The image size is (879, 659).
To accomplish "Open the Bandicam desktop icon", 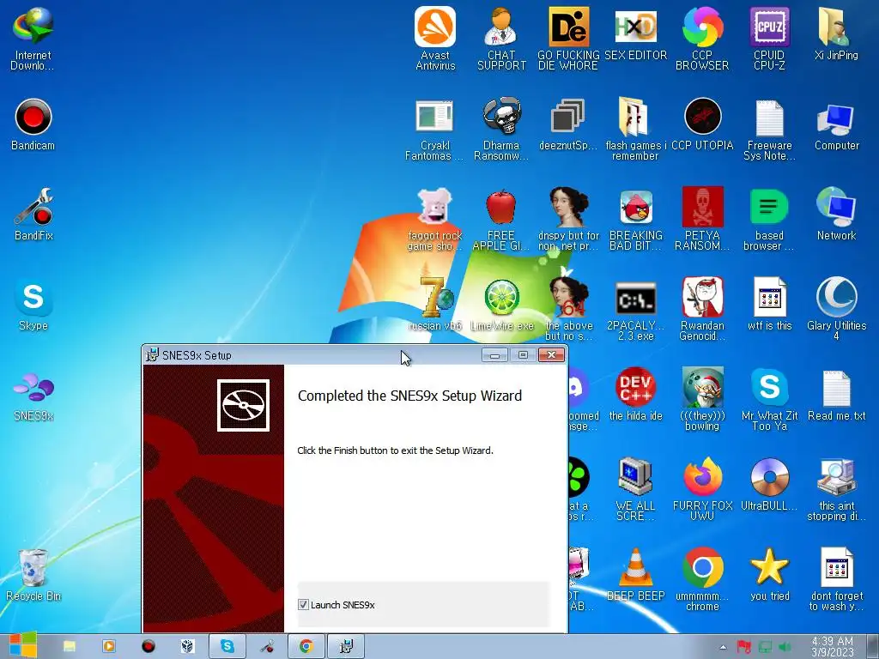I will (33, 124).
